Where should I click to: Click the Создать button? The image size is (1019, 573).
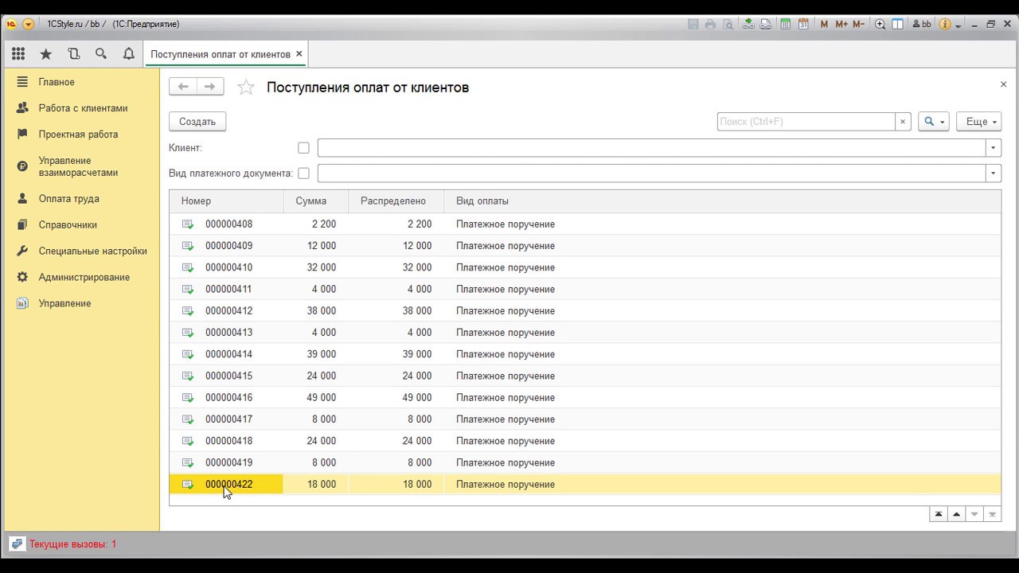[x=197, y=122]
